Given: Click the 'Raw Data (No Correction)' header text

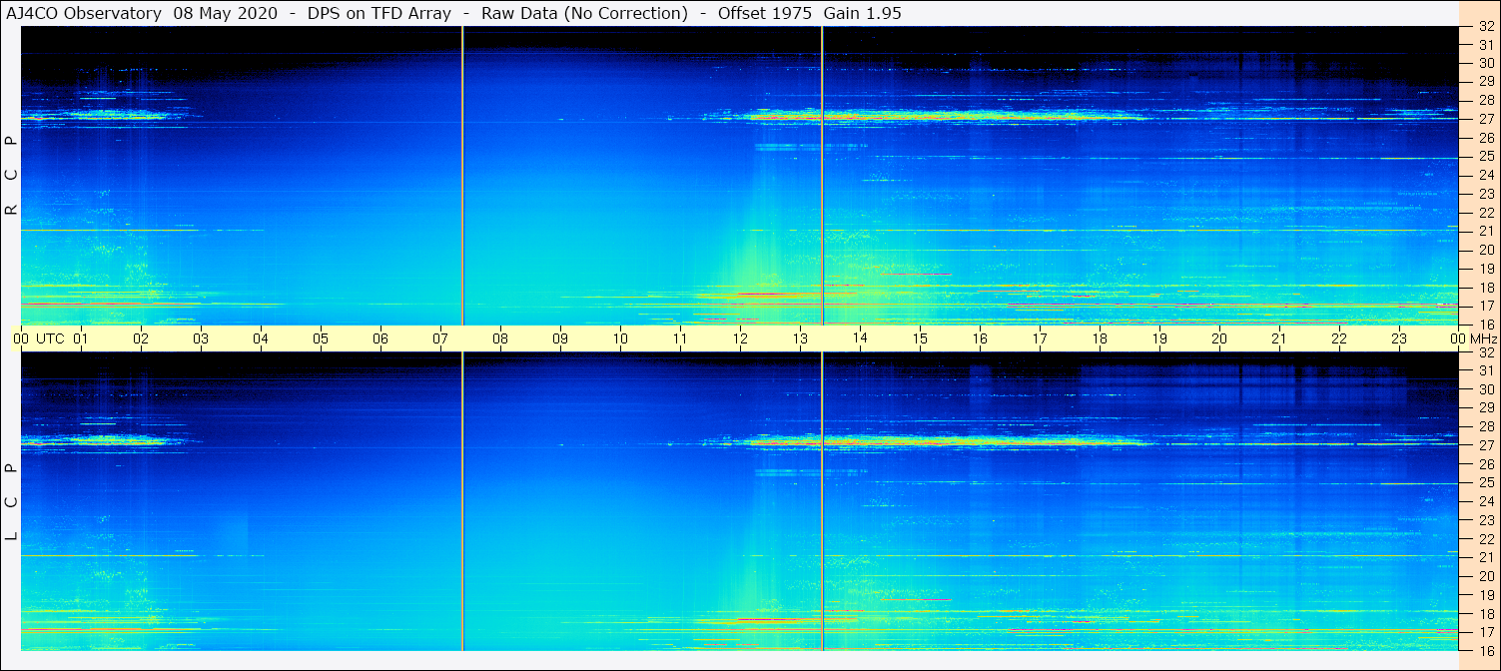Looking at the screenshot, I should pyautogui.click(x=584, y=13).
